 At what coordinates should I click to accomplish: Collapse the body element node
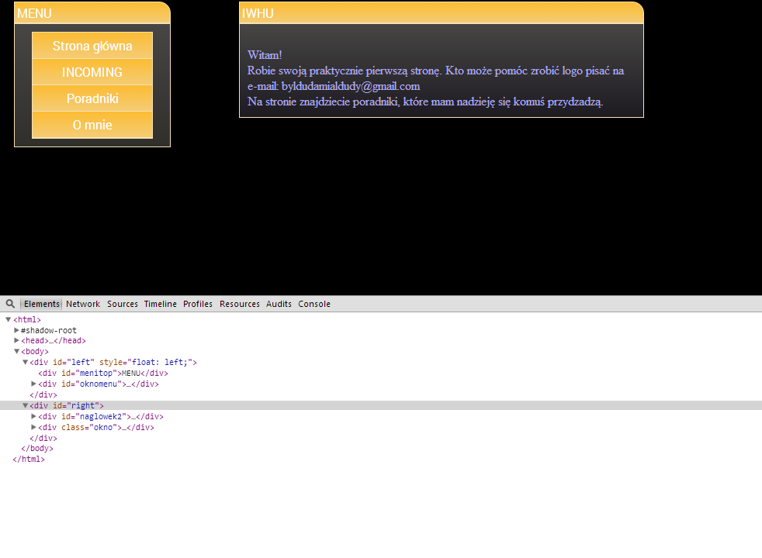point(16,351)
